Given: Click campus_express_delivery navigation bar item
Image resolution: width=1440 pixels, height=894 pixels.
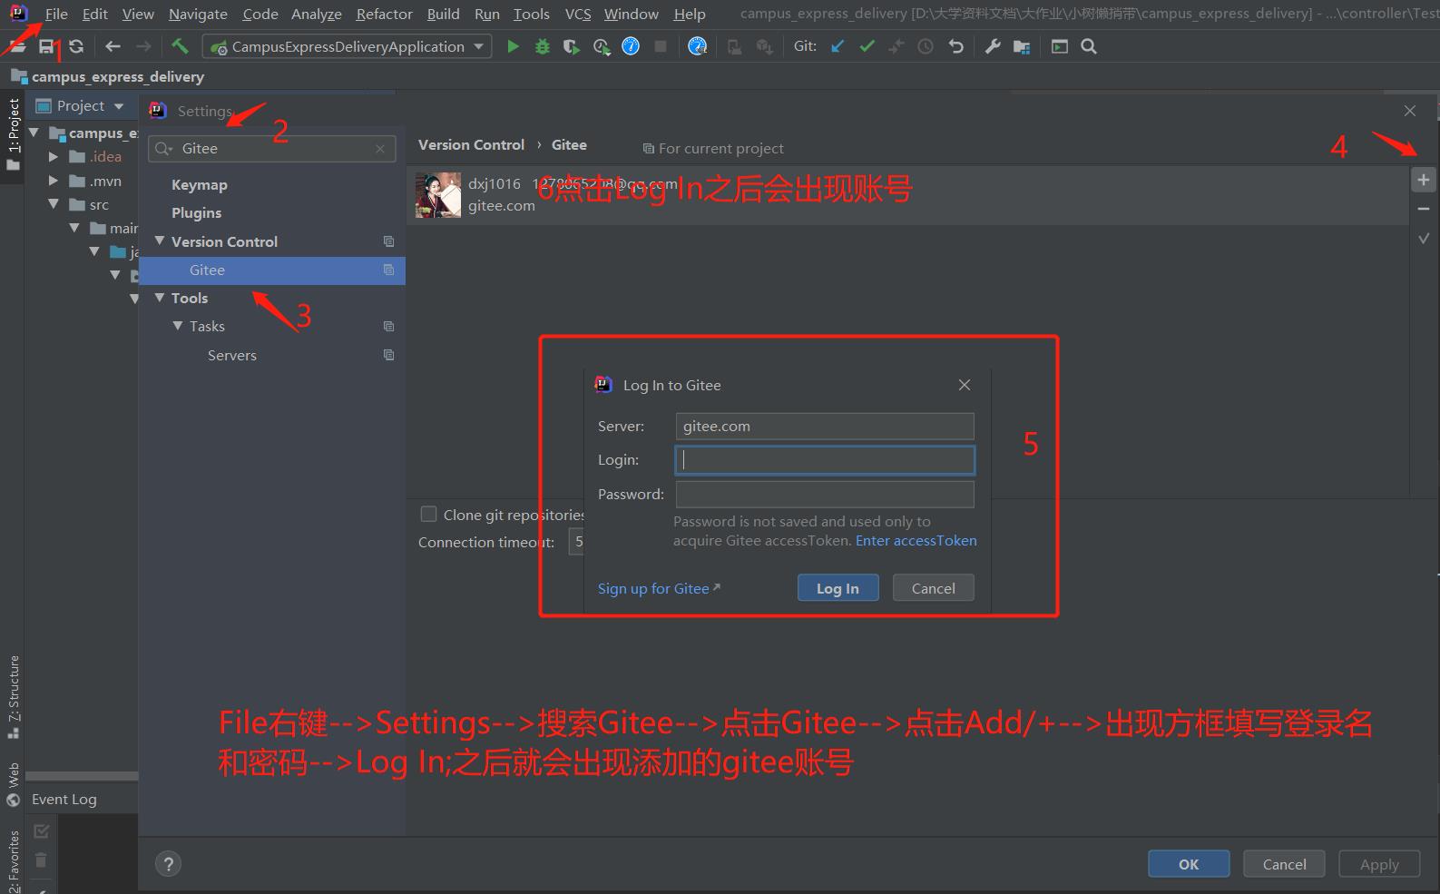Looking at the screenshot, I should 108,77.
